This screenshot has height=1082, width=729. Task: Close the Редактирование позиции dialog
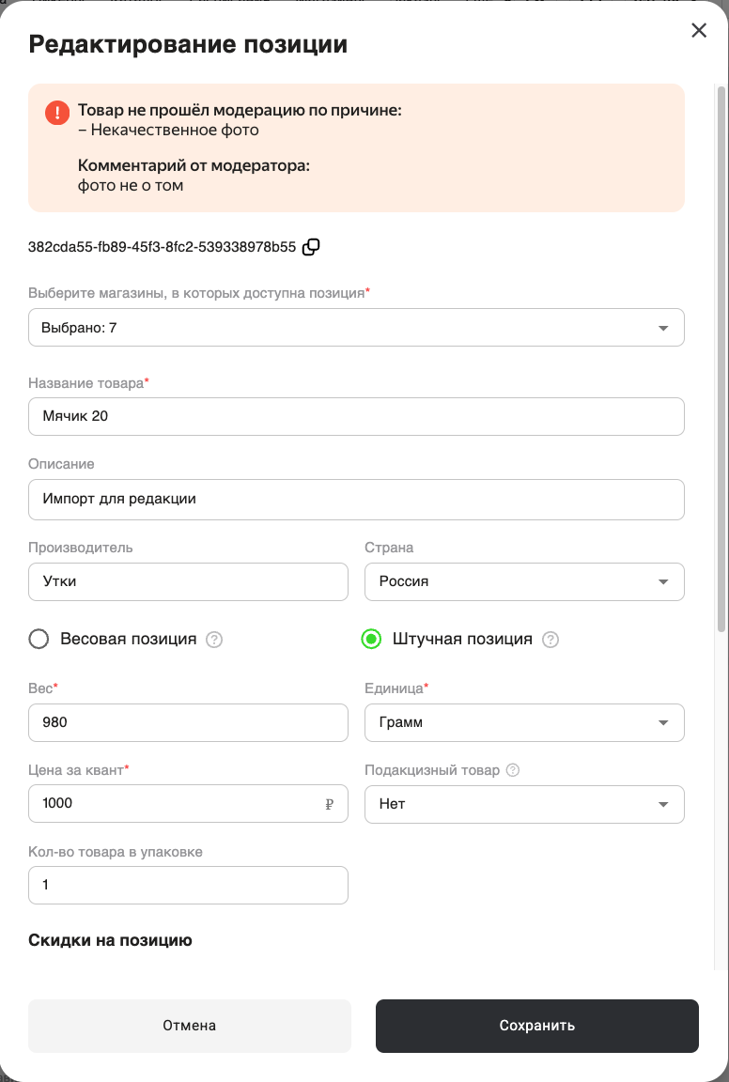[x=699, y=30]
